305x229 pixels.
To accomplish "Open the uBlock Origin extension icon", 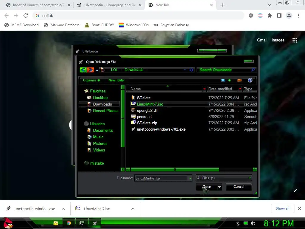I will [x=251, y=16].
